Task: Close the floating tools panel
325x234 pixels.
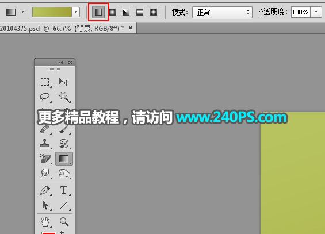Action: coord(70,62)
